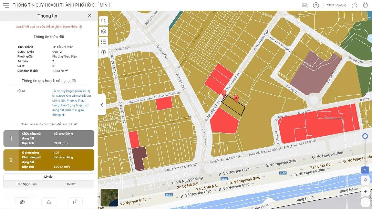372x209 pixels.
Task: Open the map layers panel
Action: click(x=103, y=32)
